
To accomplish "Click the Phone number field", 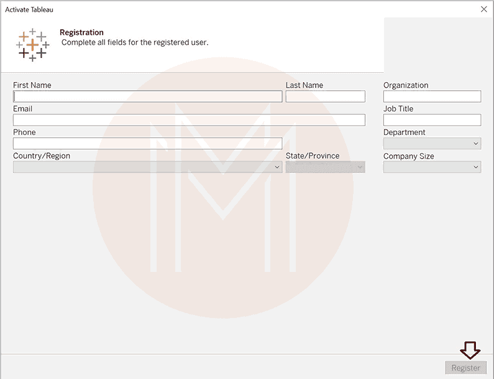I will (147, 144).
